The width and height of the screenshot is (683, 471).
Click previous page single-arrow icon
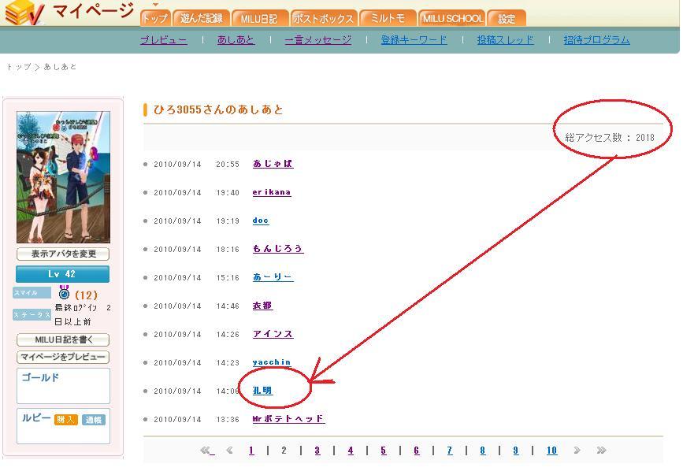coord(230,451)
